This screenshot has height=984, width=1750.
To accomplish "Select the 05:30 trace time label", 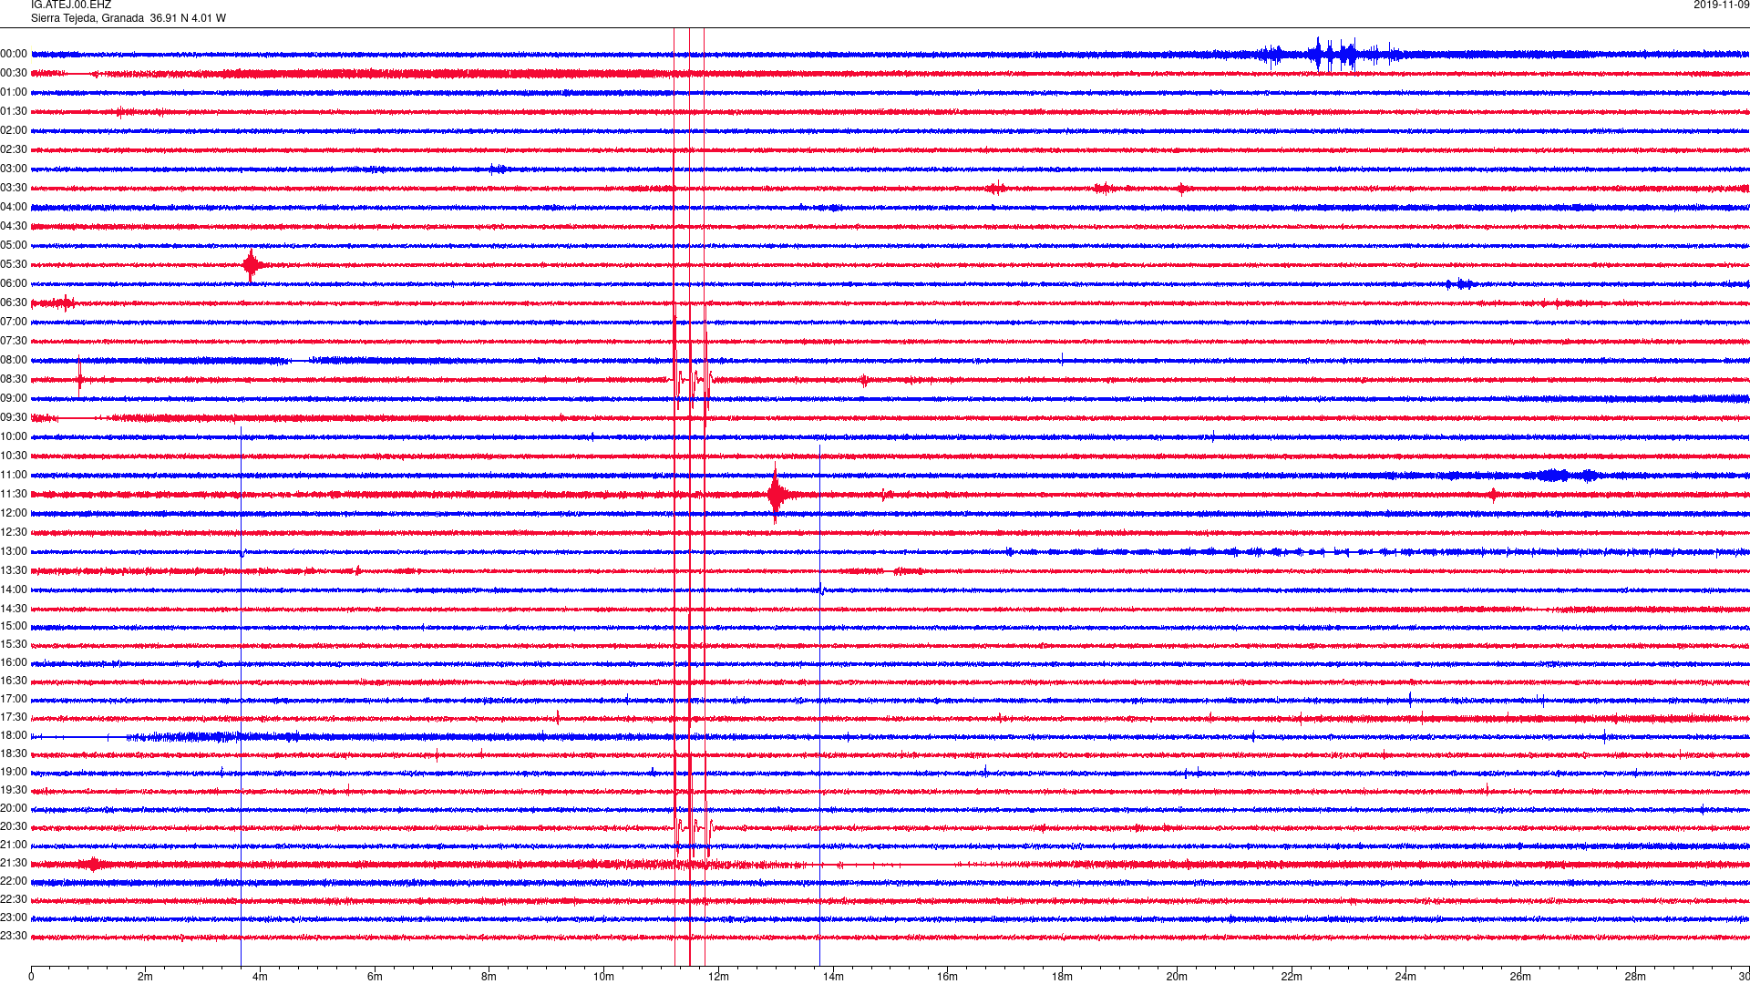I will click(x=14, y=264).
